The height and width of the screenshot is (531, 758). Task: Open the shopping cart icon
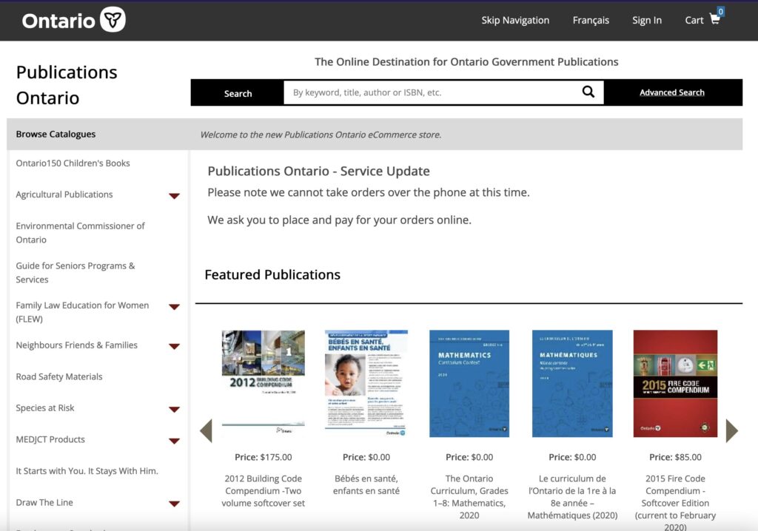[x=714, y=19]
